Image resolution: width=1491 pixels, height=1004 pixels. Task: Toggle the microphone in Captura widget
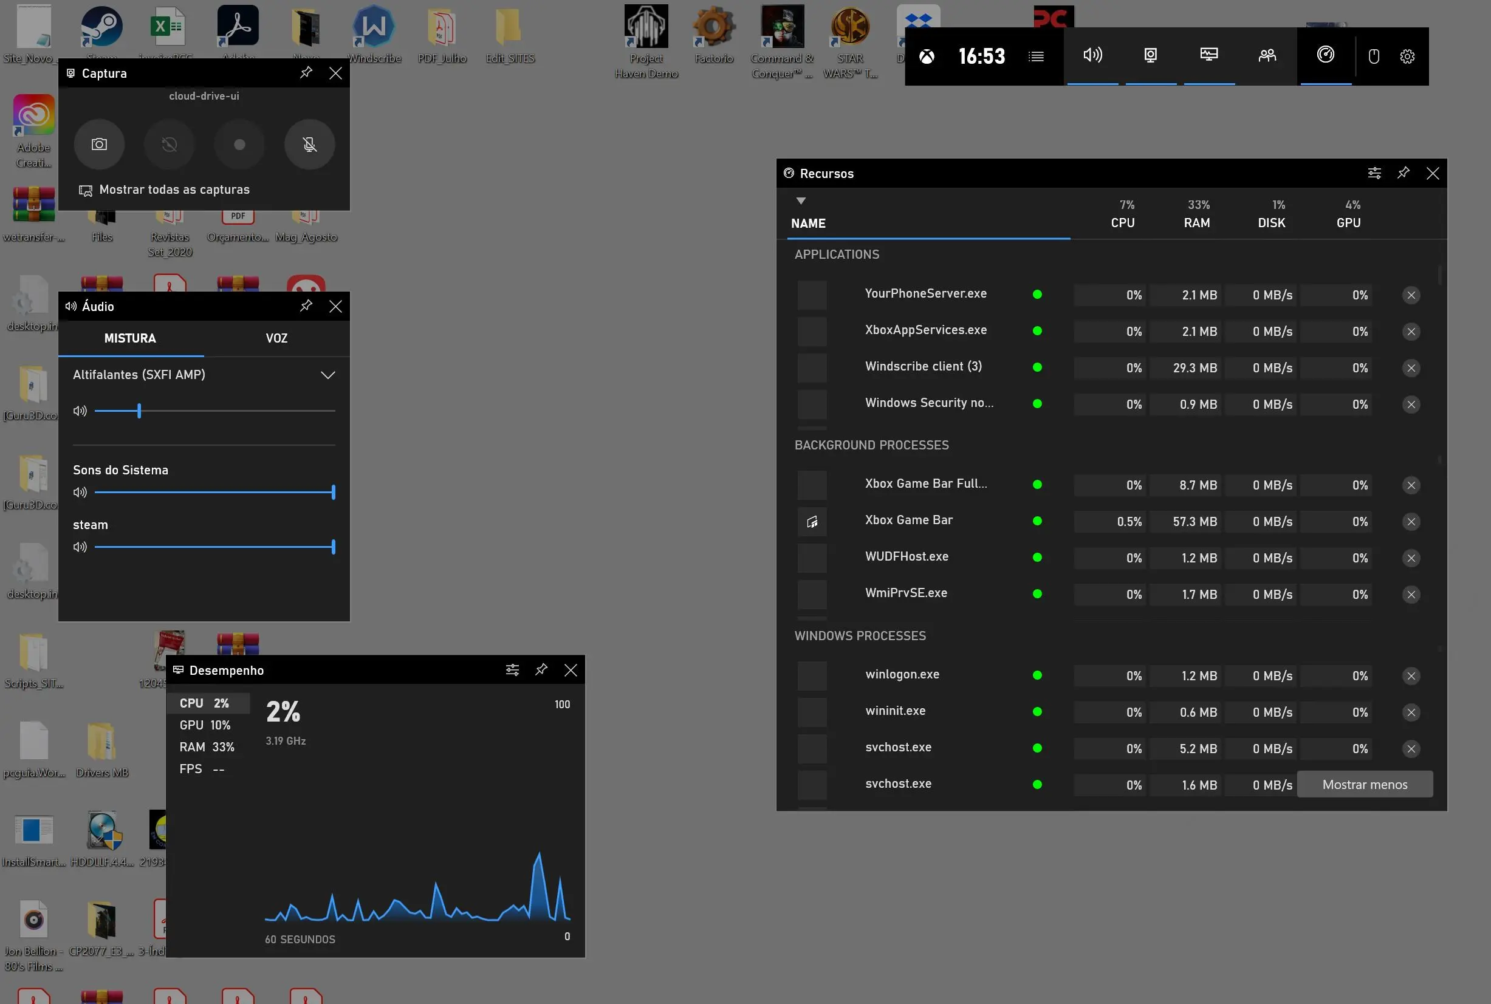310,144
